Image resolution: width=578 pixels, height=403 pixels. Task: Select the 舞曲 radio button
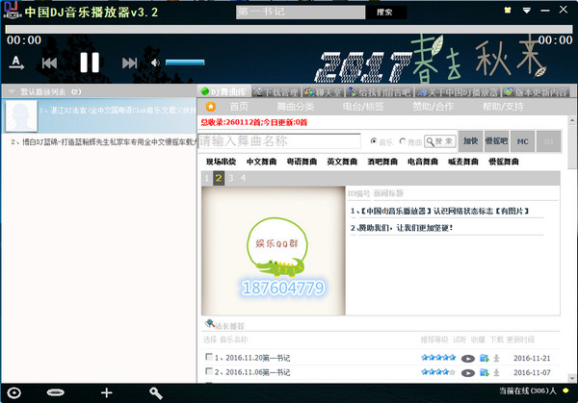coord(403,140)
